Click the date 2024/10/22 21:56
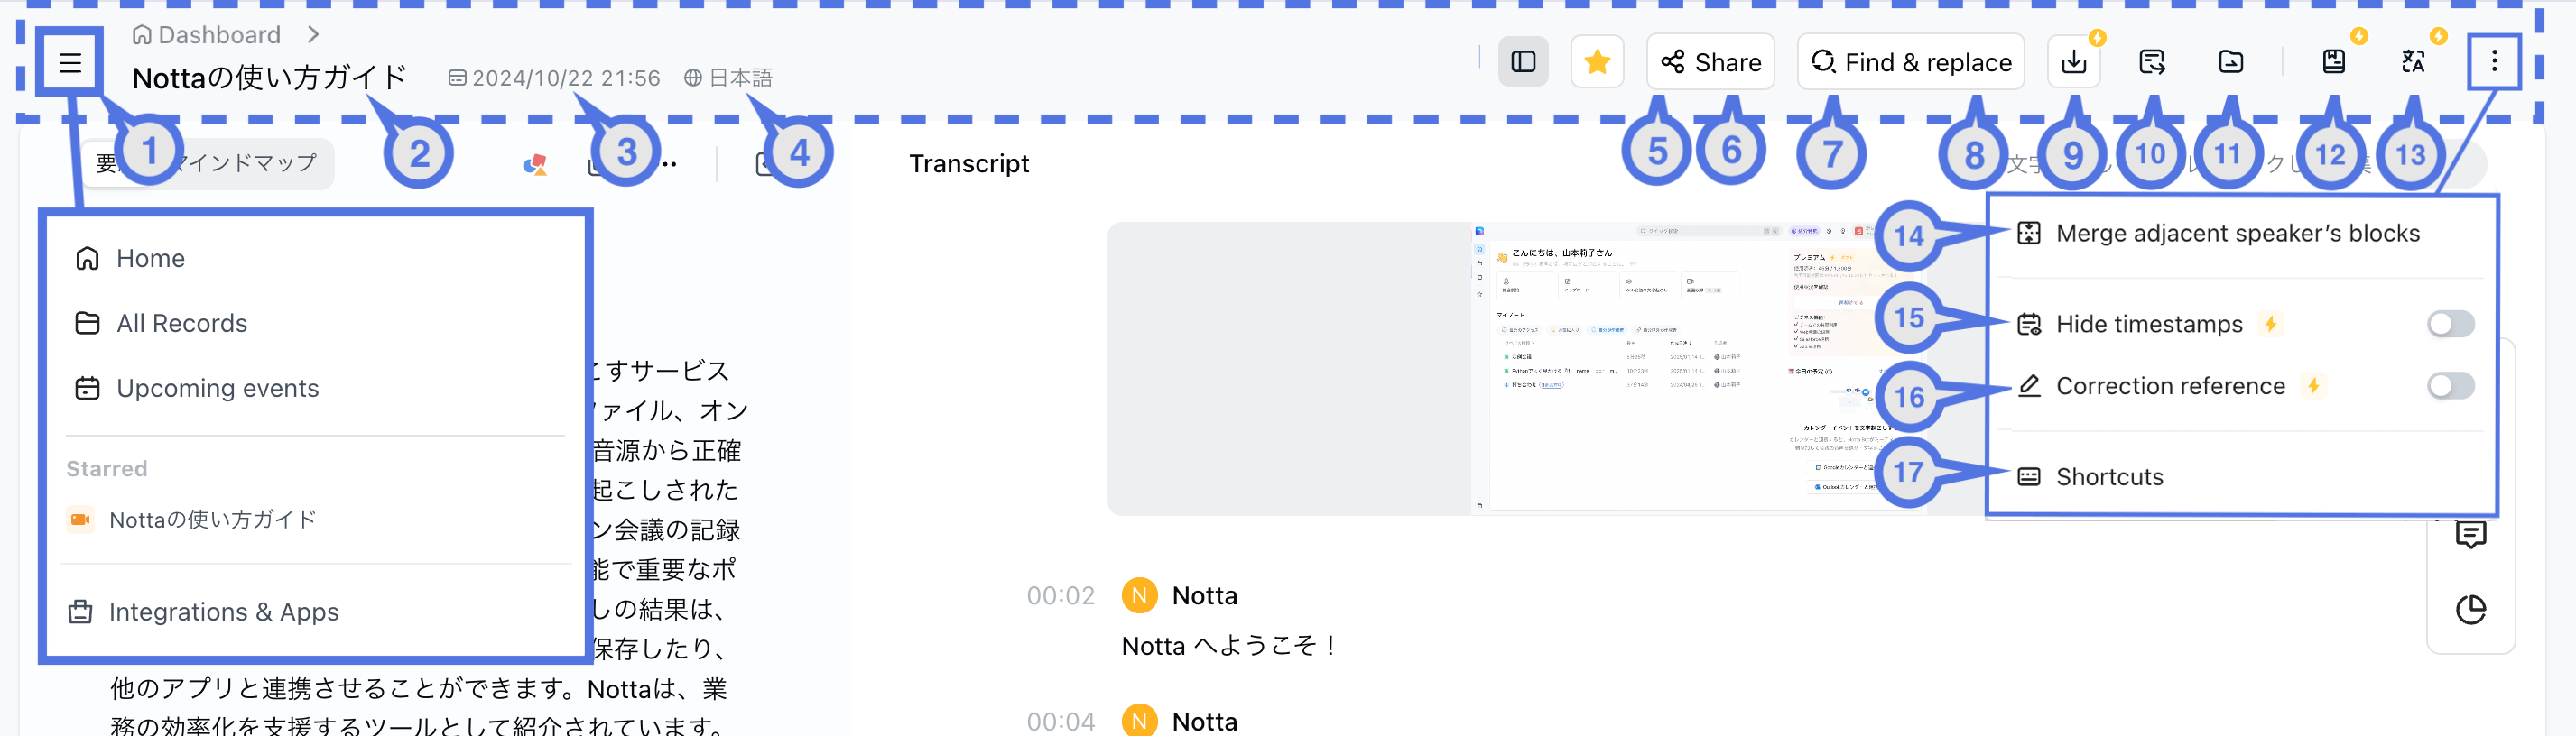 coord(565,78)
